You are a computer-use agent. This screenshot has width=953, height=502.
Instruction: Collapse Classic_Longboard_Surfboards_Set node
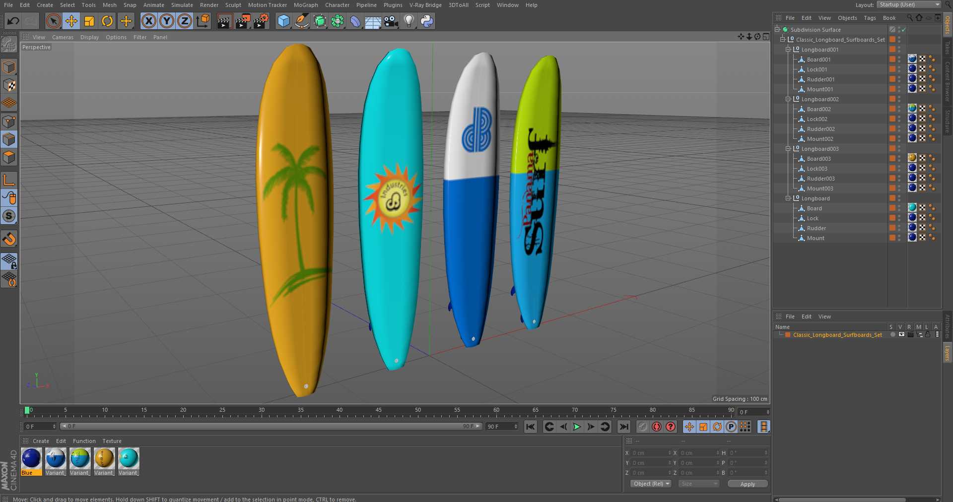783,39
